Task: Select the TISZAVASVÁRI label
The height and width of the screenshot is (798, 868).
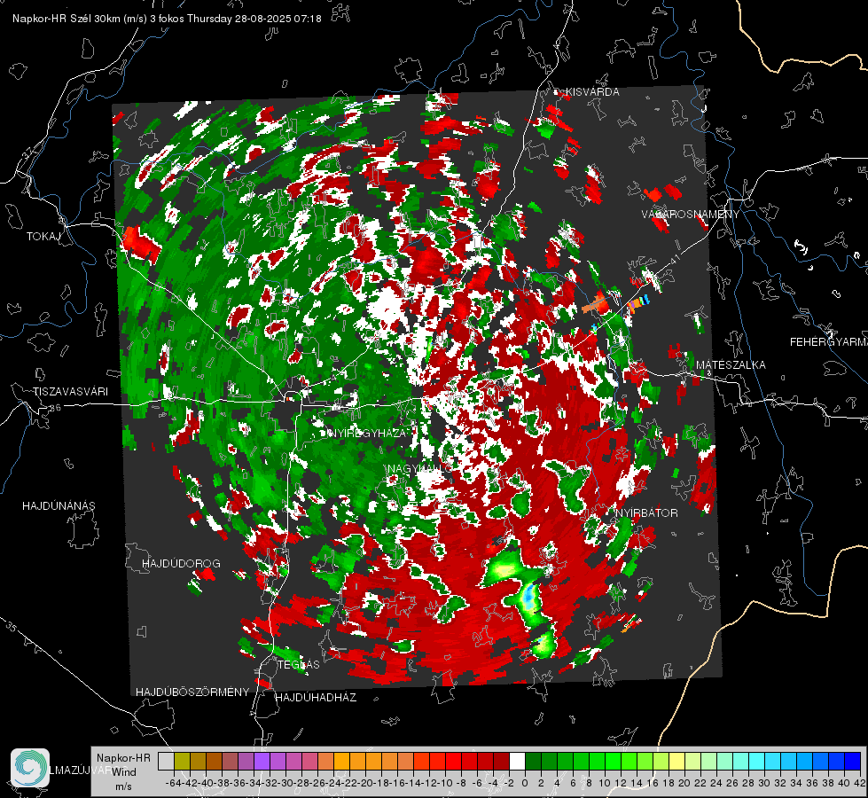Action: pyautogui.click(x=70, y=392)
